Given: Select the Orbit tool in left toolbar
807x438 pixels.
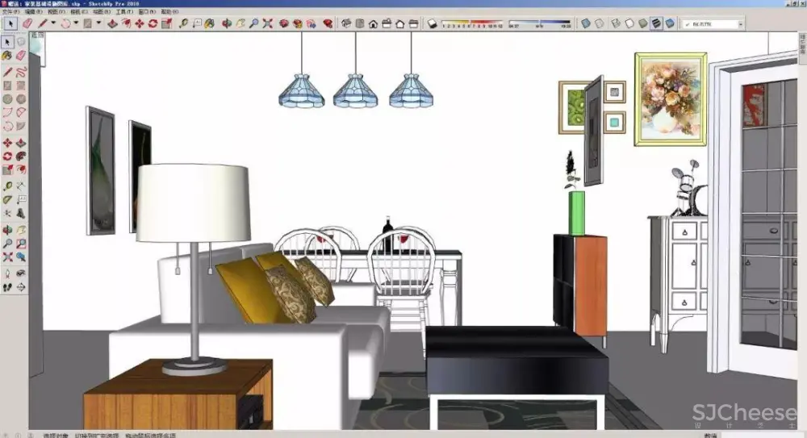Looking at the screenshot, I should [8, 227].
